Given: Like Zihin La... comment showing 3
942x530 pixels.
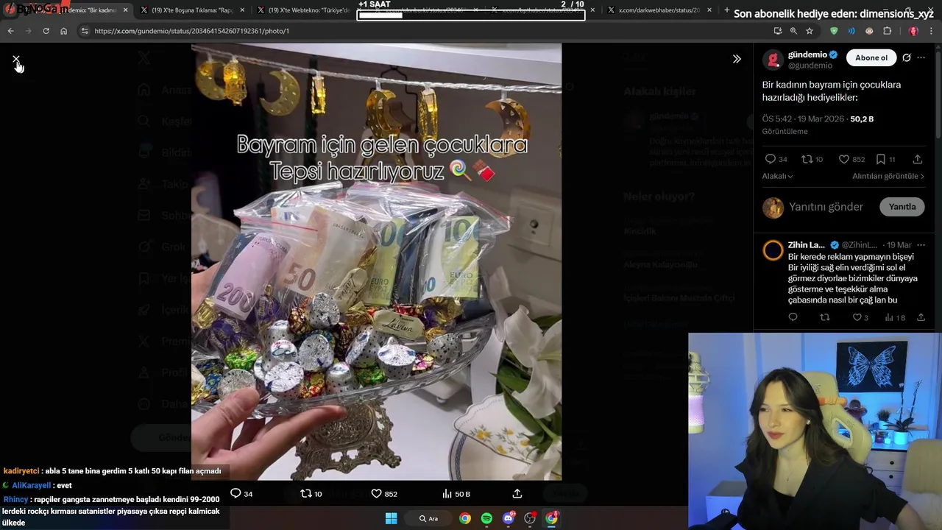Looking at the screenshot, I should pyautogui.click(x=860, y=317).
